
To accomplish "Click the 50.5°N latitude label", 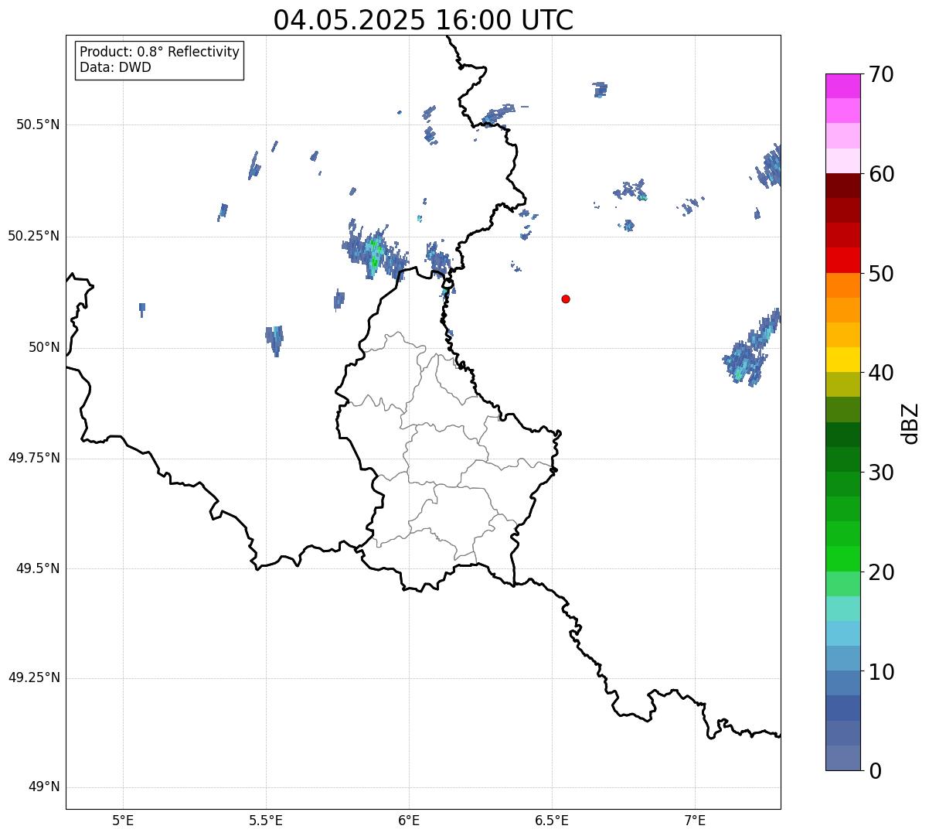I will 38,125.
